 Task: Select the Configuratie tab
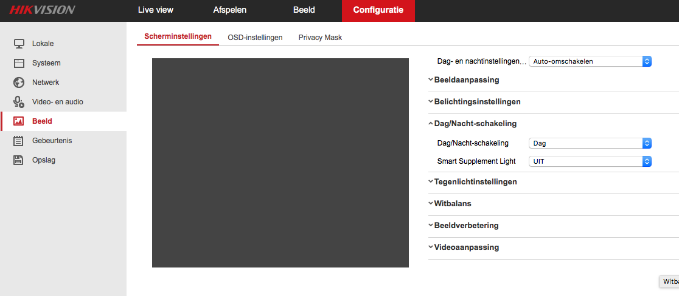coord(378,10)
